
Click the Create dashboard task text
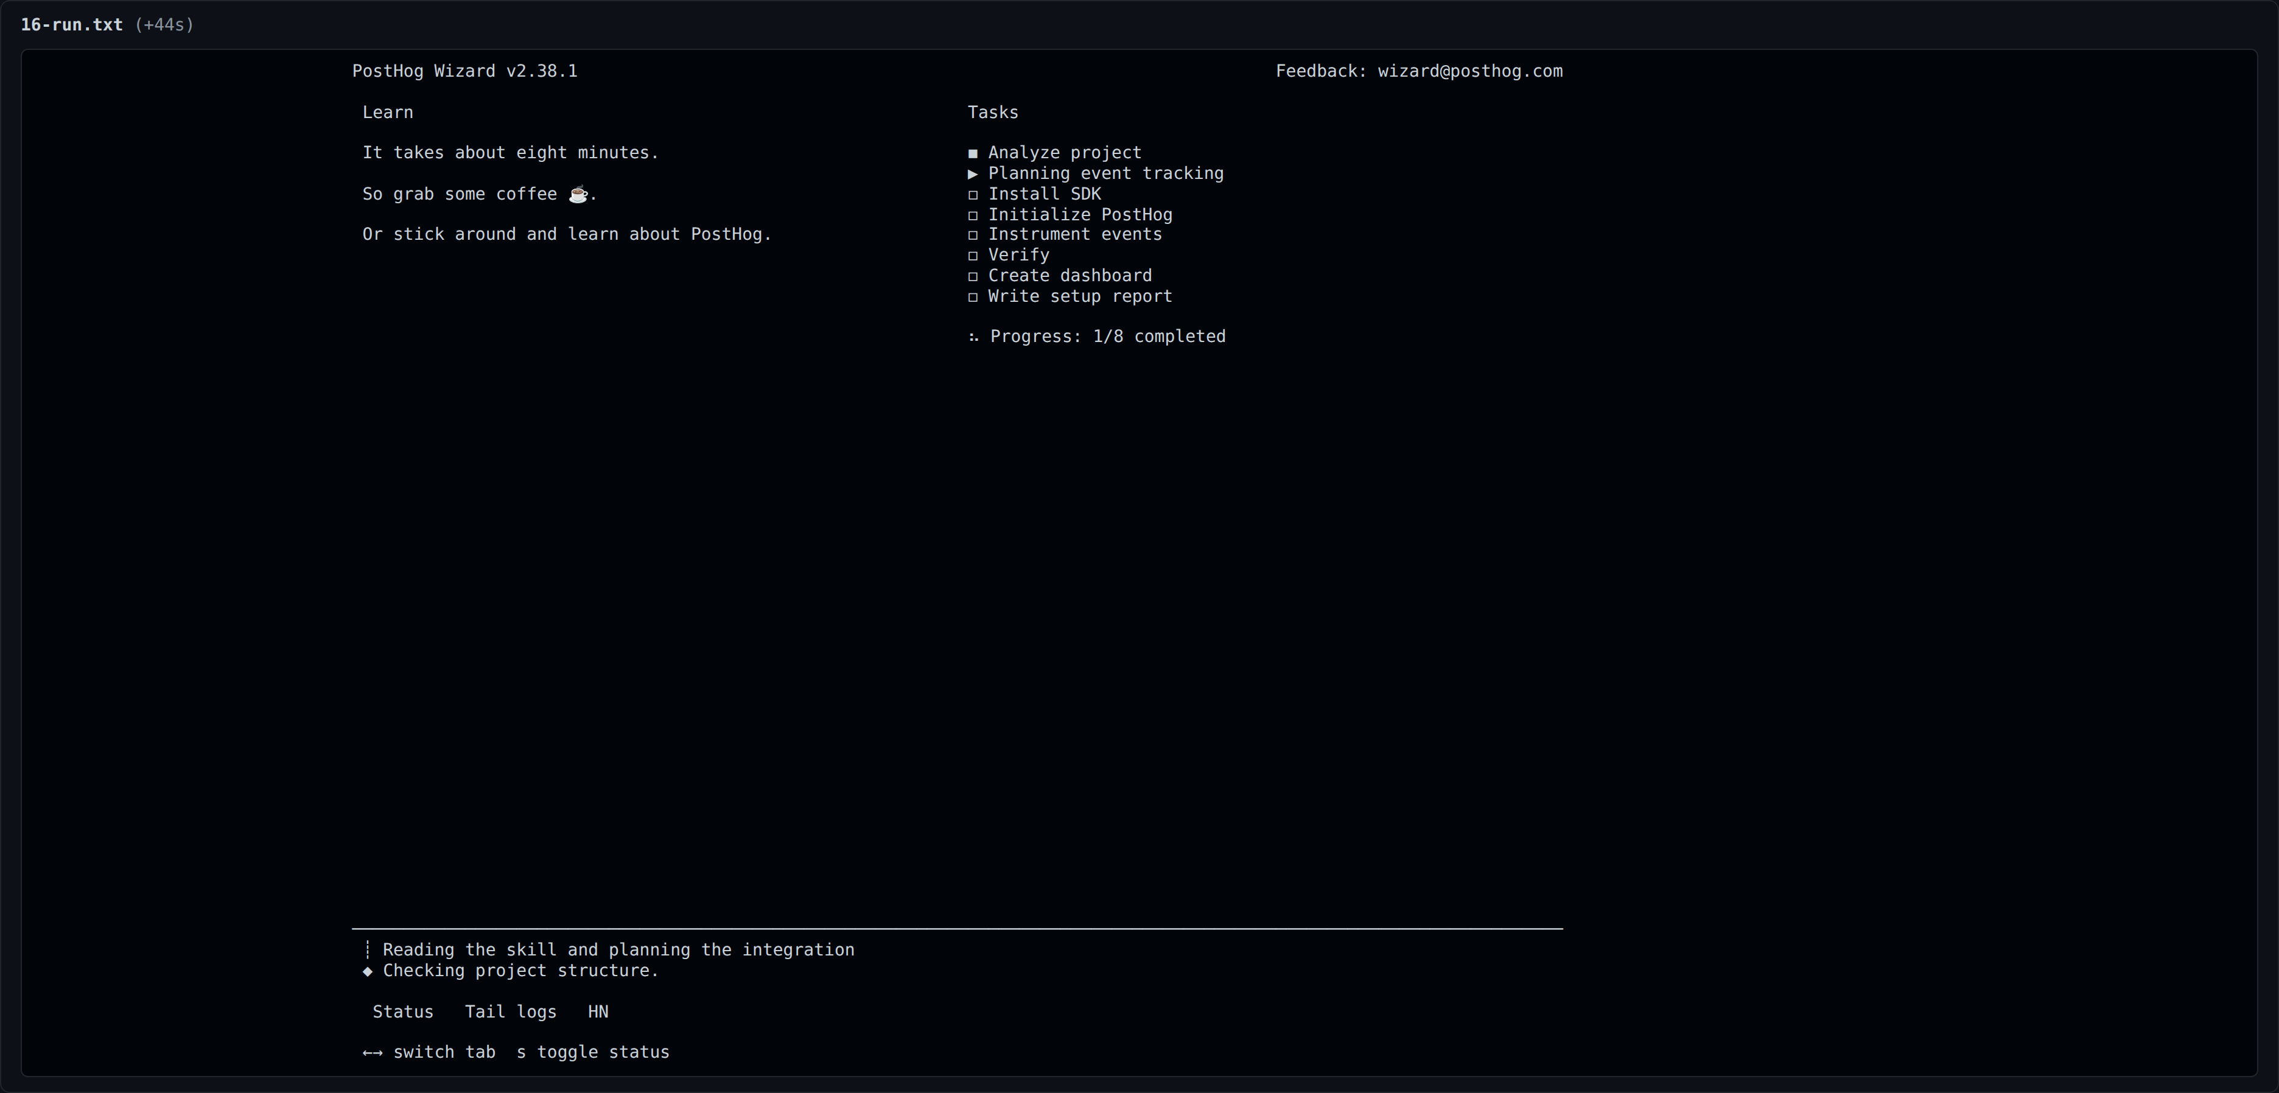click(1069, 276)
